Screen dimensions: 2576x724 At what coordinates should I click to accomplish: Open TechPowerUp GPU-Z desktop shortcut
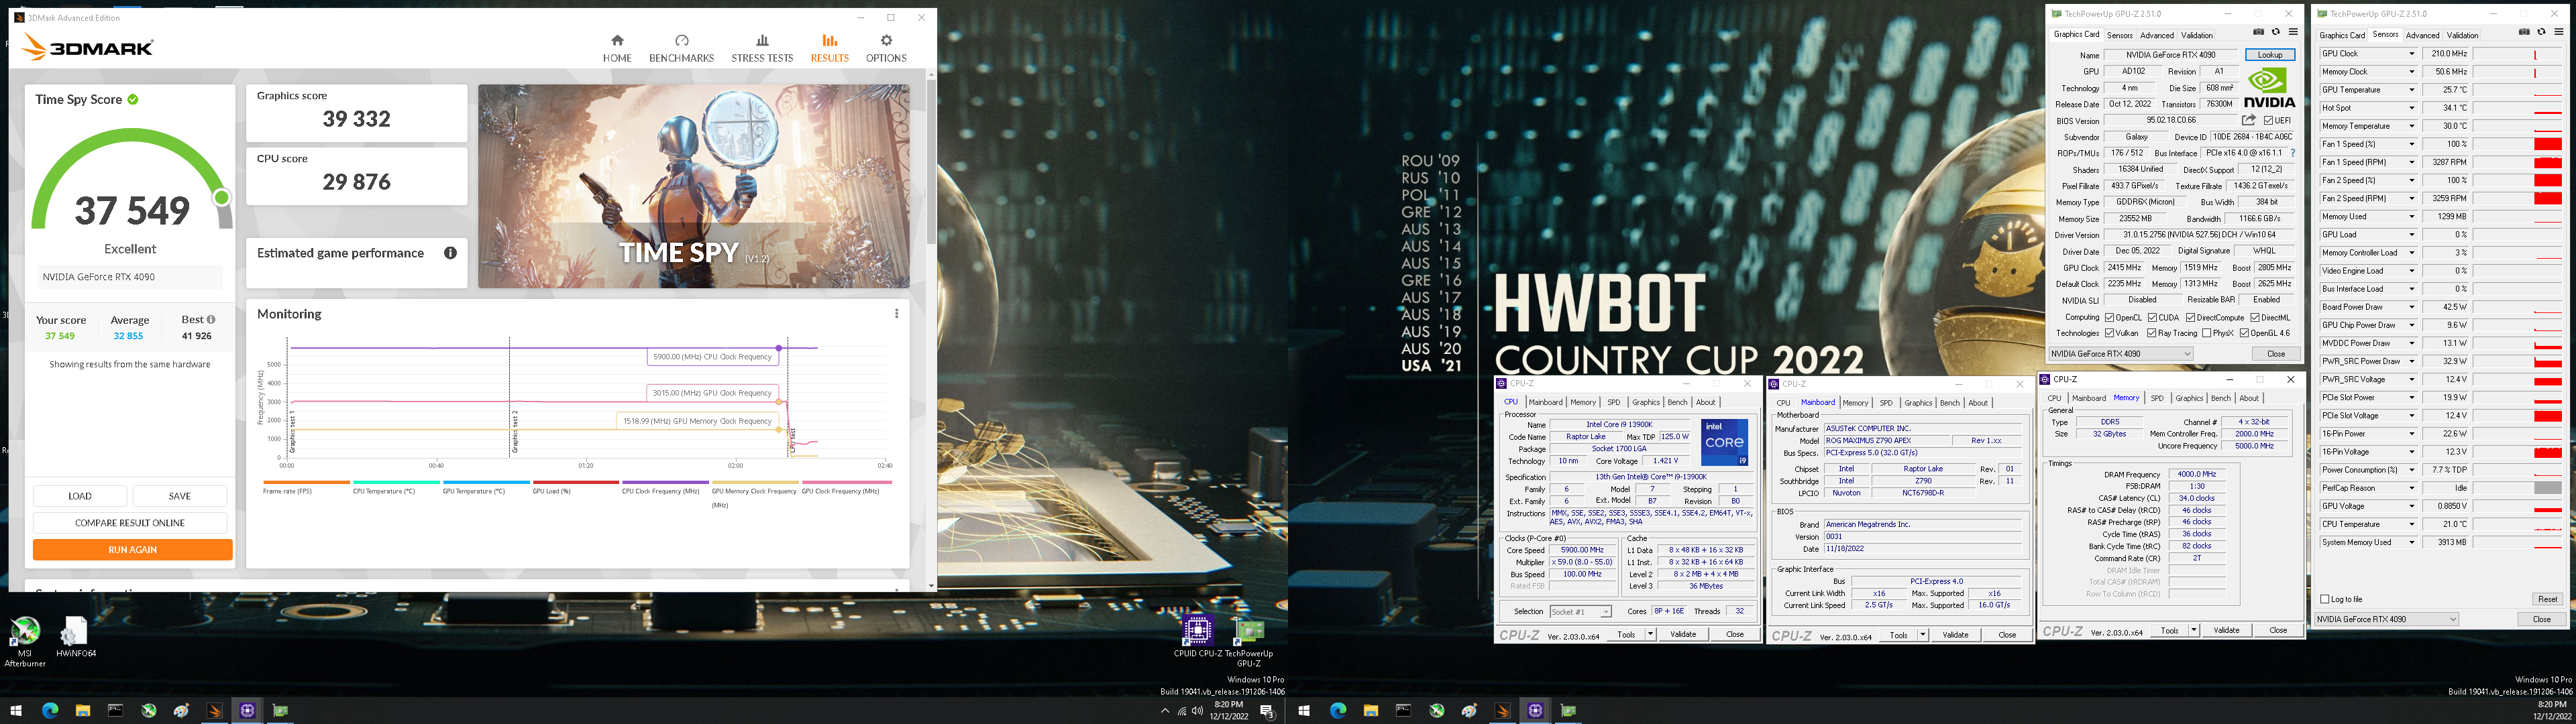click(x=1249, y=641)
